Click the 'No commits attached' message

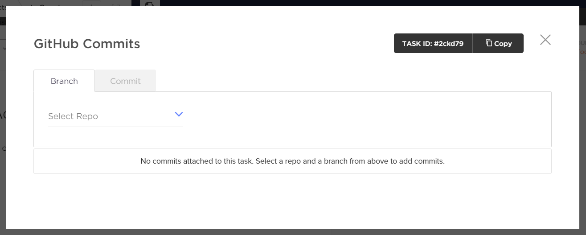[x=292, y=161]
